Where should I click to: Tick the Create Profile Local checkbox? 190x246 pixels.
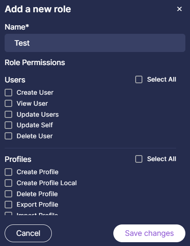click(8, 183)
